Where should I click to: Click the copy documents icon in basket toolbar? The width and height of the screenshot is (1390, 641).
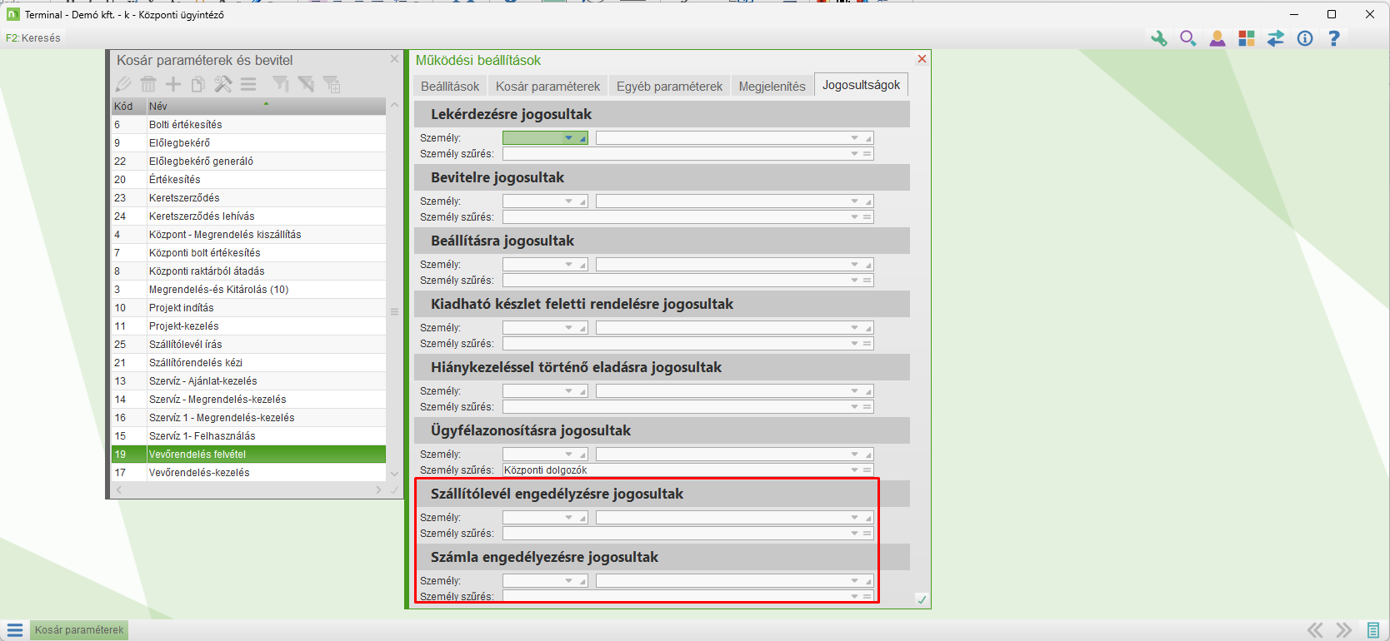[198, 84]
